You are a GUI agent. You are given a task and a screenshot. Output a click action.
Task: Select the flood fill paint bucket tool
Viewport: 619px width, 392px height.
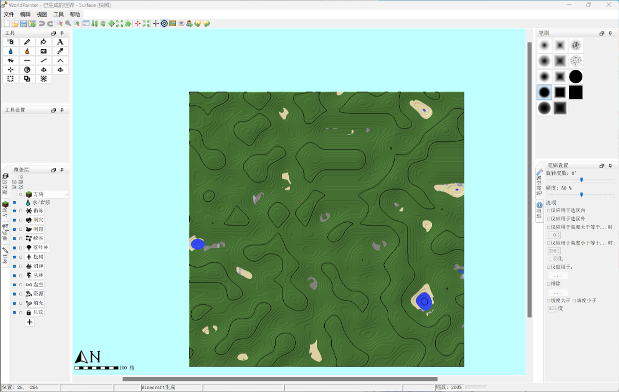tap(43, 41)
